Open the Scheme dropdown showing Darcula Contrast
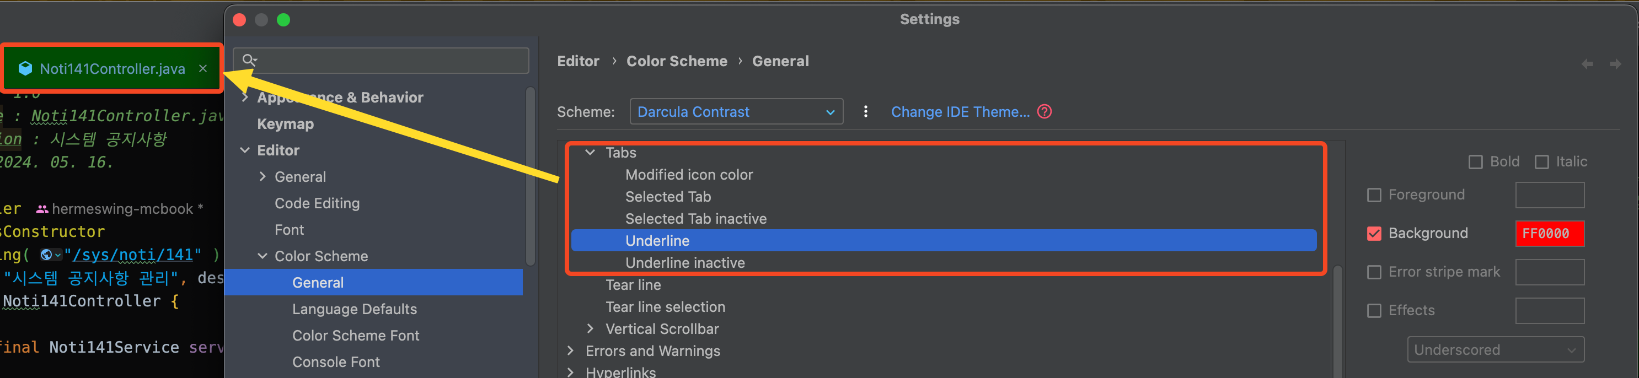The image size is (1639, 378). tap(736, 112)
